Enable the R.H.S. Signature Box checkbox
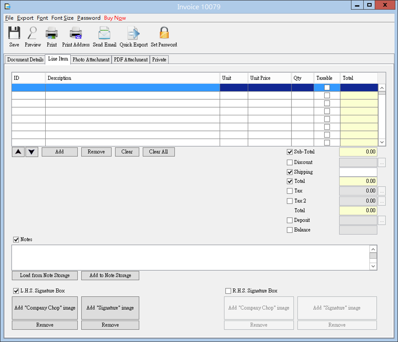 (228, 291)
